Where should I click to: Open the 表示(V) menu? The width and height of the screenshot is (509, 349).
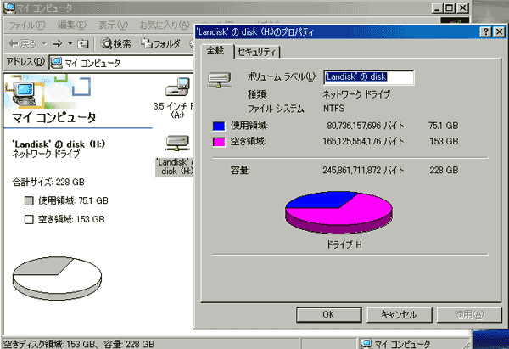(113, 25)
